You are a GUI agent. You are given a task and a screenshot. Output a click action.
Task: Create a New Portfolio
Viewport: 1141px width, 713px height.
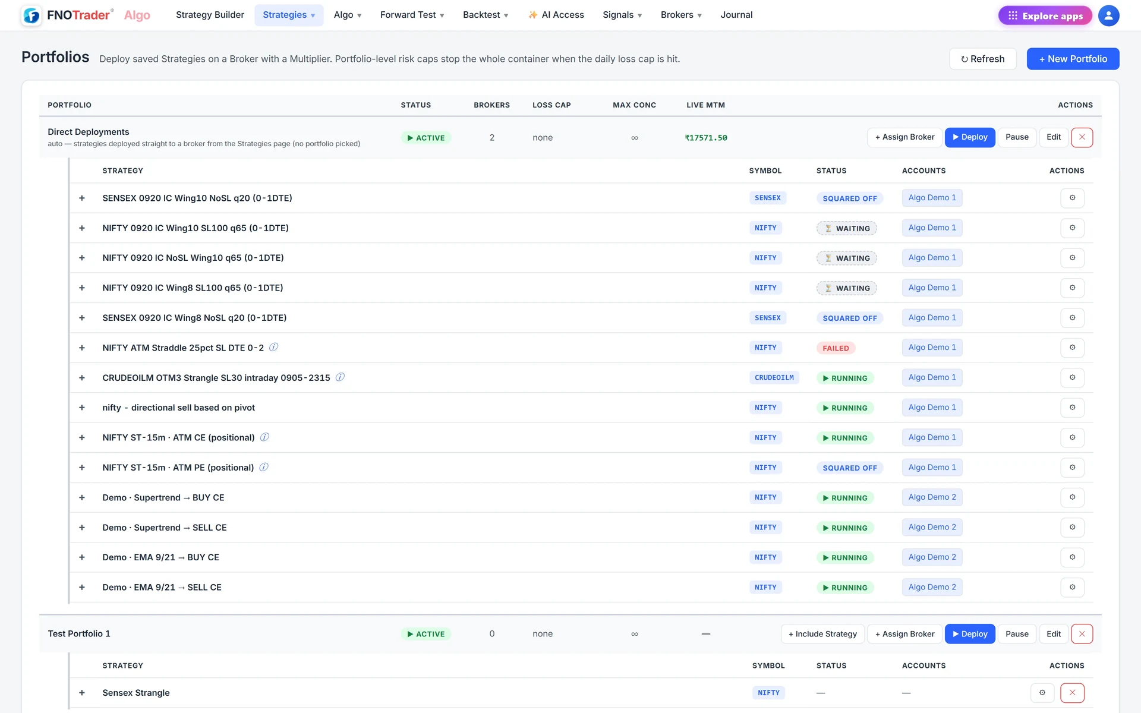tap(1073, 59)
